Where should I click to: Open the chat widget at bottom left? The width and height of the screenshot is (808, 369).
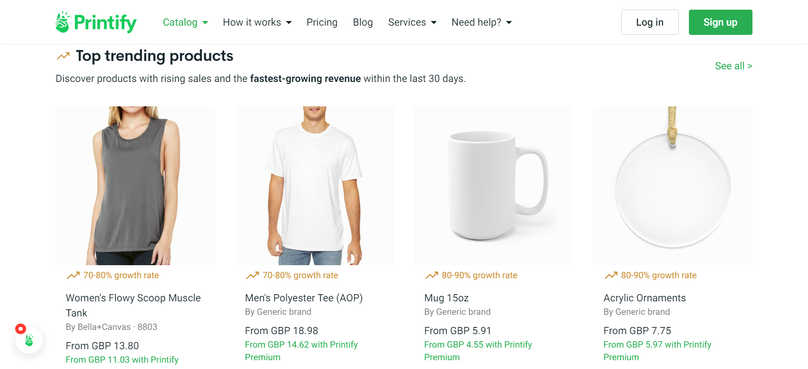[29, 340]
